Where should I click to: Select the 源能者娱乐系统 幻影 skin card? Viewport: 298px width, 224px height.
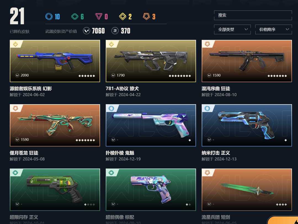[55, 61]
